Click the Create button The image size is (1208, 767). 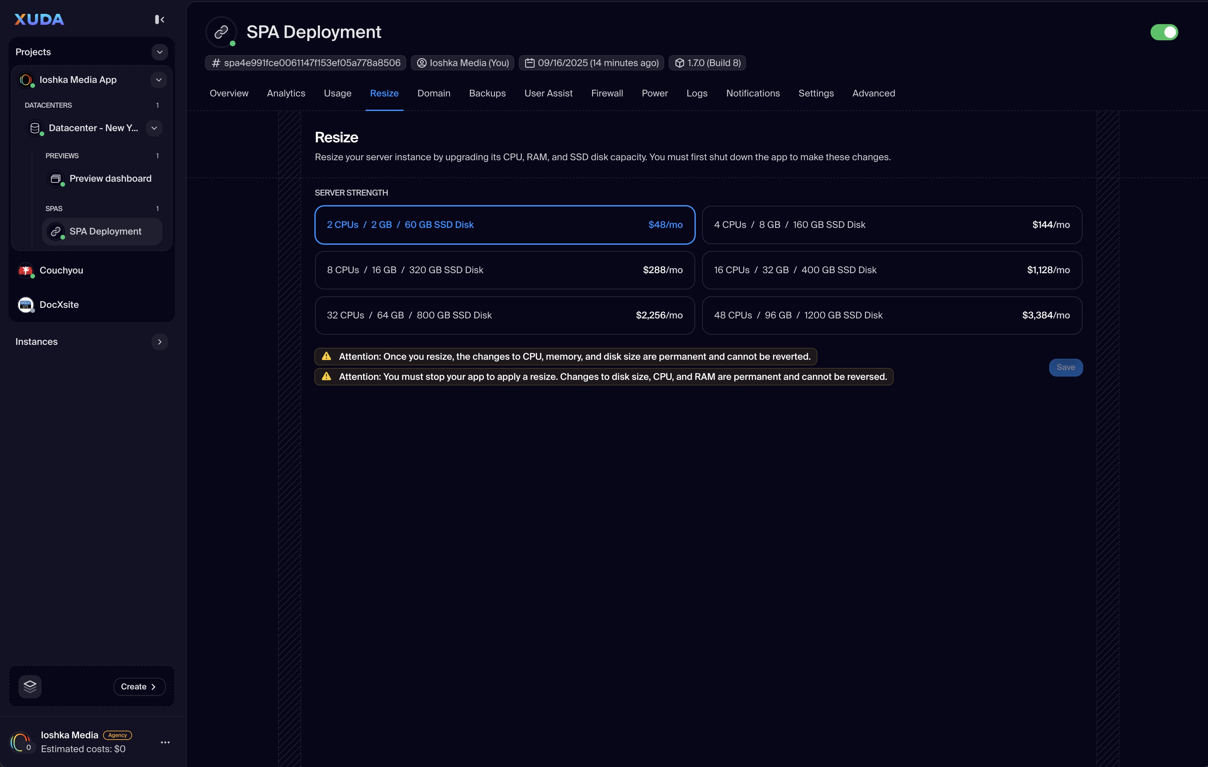pos(139,686)
